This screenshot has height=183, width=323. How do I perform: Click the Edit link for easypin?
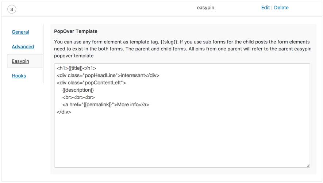[x=265, y=8]
